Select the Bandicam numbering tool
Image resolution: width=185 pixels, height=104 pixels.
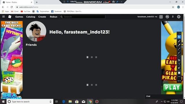[x=179, y=60]
